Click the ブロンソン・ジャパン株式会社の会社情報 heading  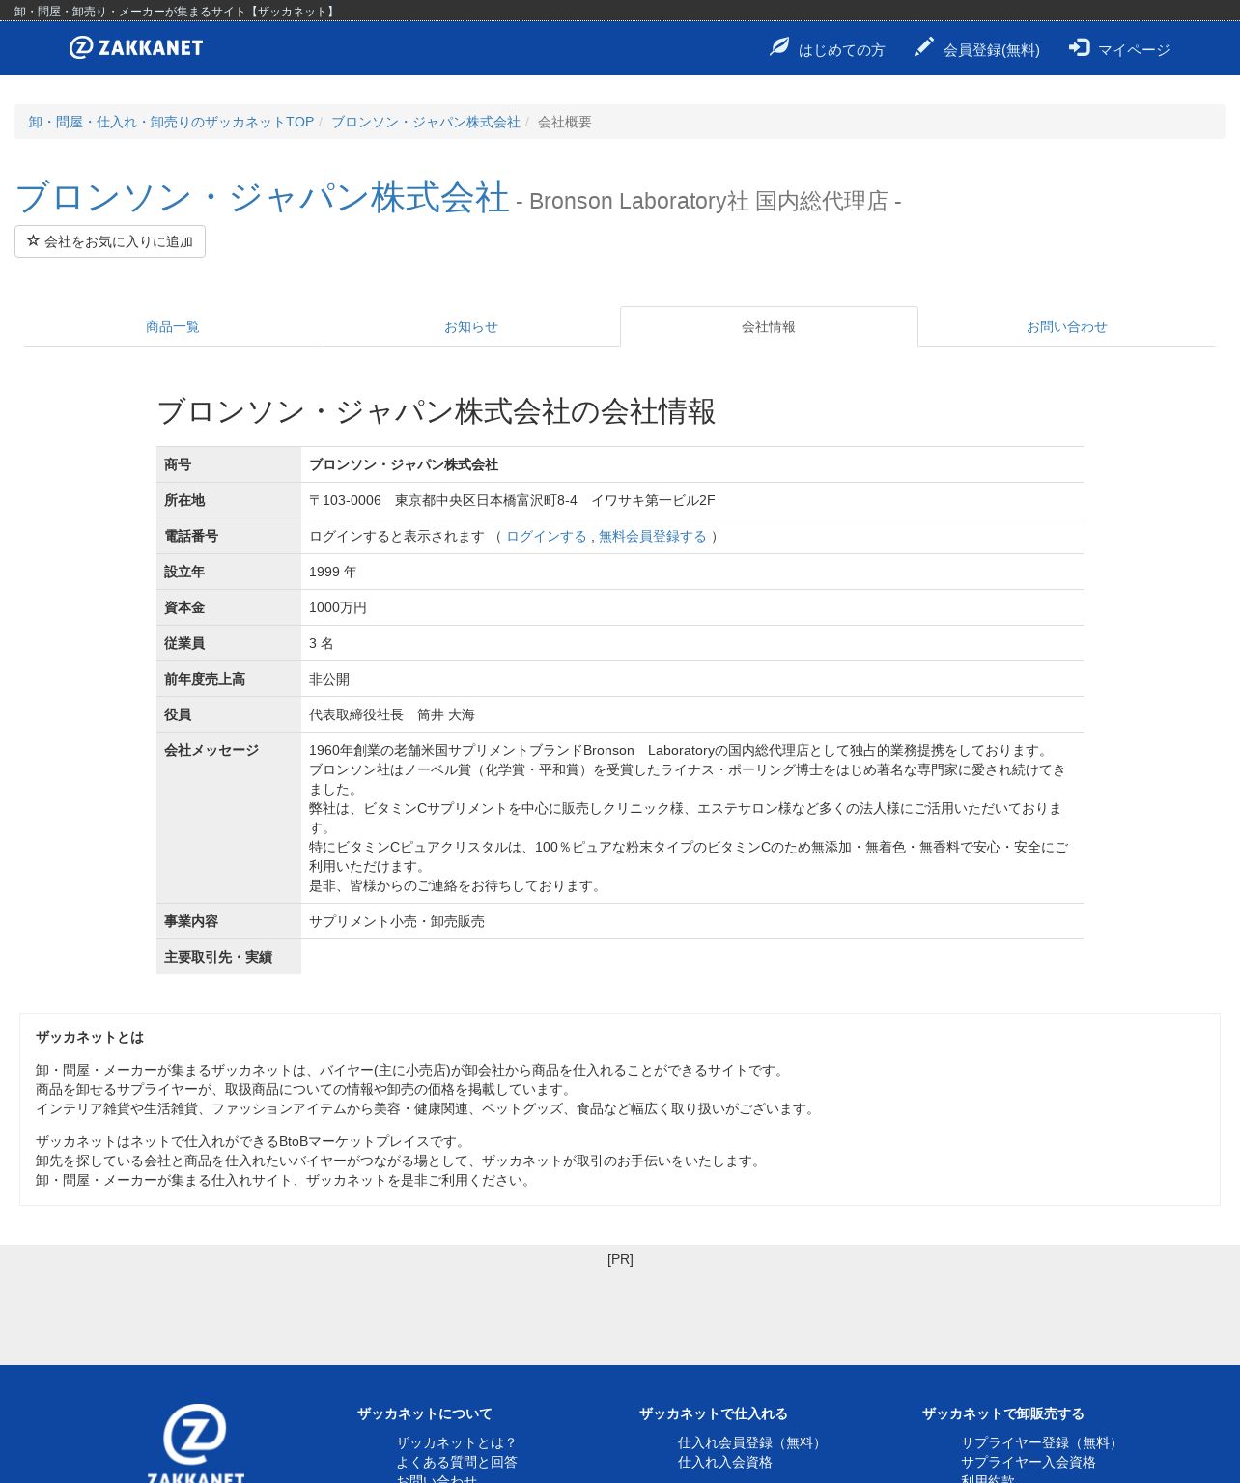[437, 411]
